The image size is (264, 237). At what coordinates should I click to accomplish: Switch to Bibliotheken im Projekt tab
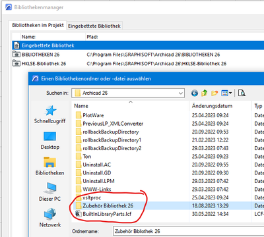pyautogui.click(x=38, y=25)
